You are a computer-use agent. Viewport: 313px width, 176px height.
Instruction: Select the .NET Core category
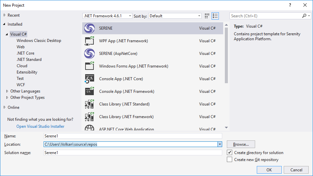coord(26,53)
